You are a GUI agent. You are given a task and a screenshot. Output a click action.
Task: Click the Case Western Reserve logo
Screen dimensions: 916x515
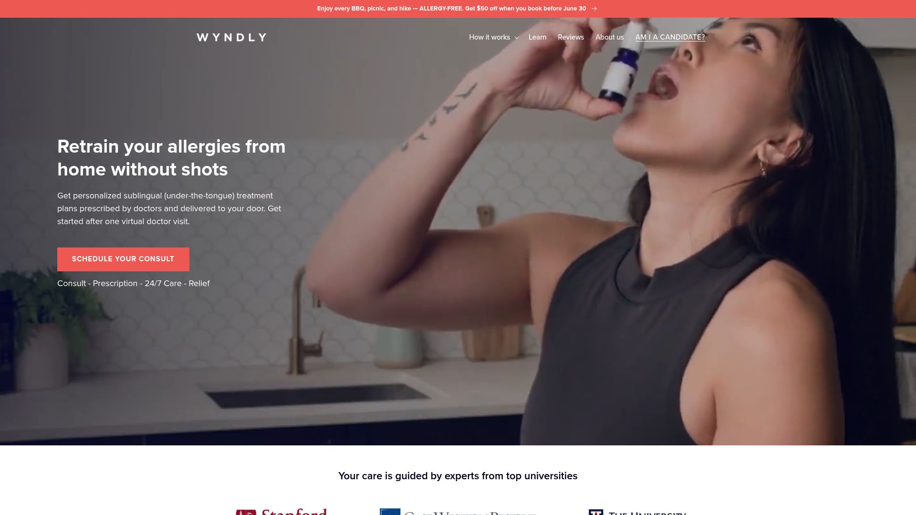point(458,512)
